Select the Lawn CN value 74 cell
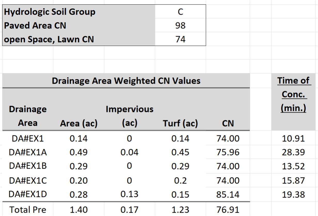This screenshot has height=216, width=318. (x=180, y=39)
